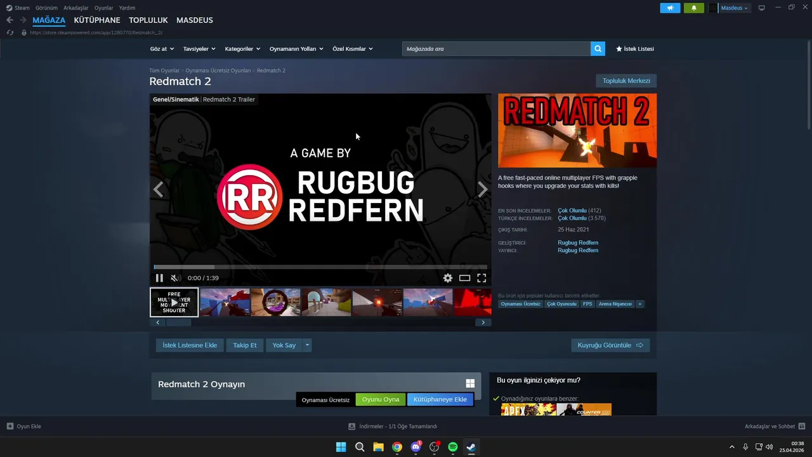Toggle theater mode for trailer

pyautogui.click(x=465, y=278)
